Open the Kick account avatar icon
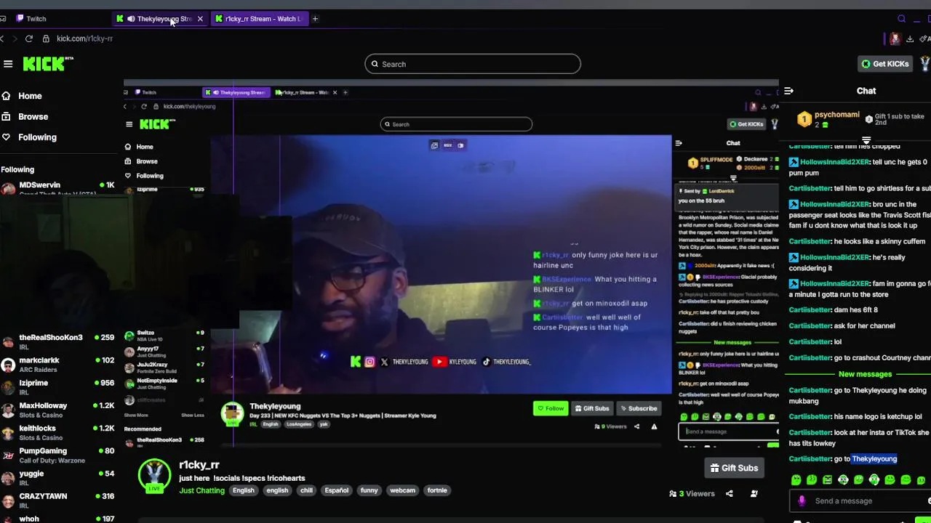Viewport: 931px width, 523px height. click(925, 64)
